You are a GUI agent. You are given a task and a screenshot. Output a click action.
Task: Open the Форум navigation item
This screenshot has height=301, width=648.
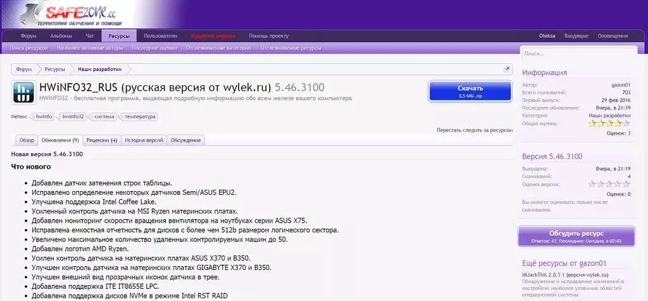click(28, 36)
